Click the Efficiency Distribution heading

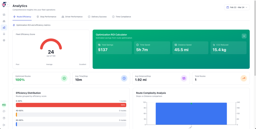click(28, 93)
